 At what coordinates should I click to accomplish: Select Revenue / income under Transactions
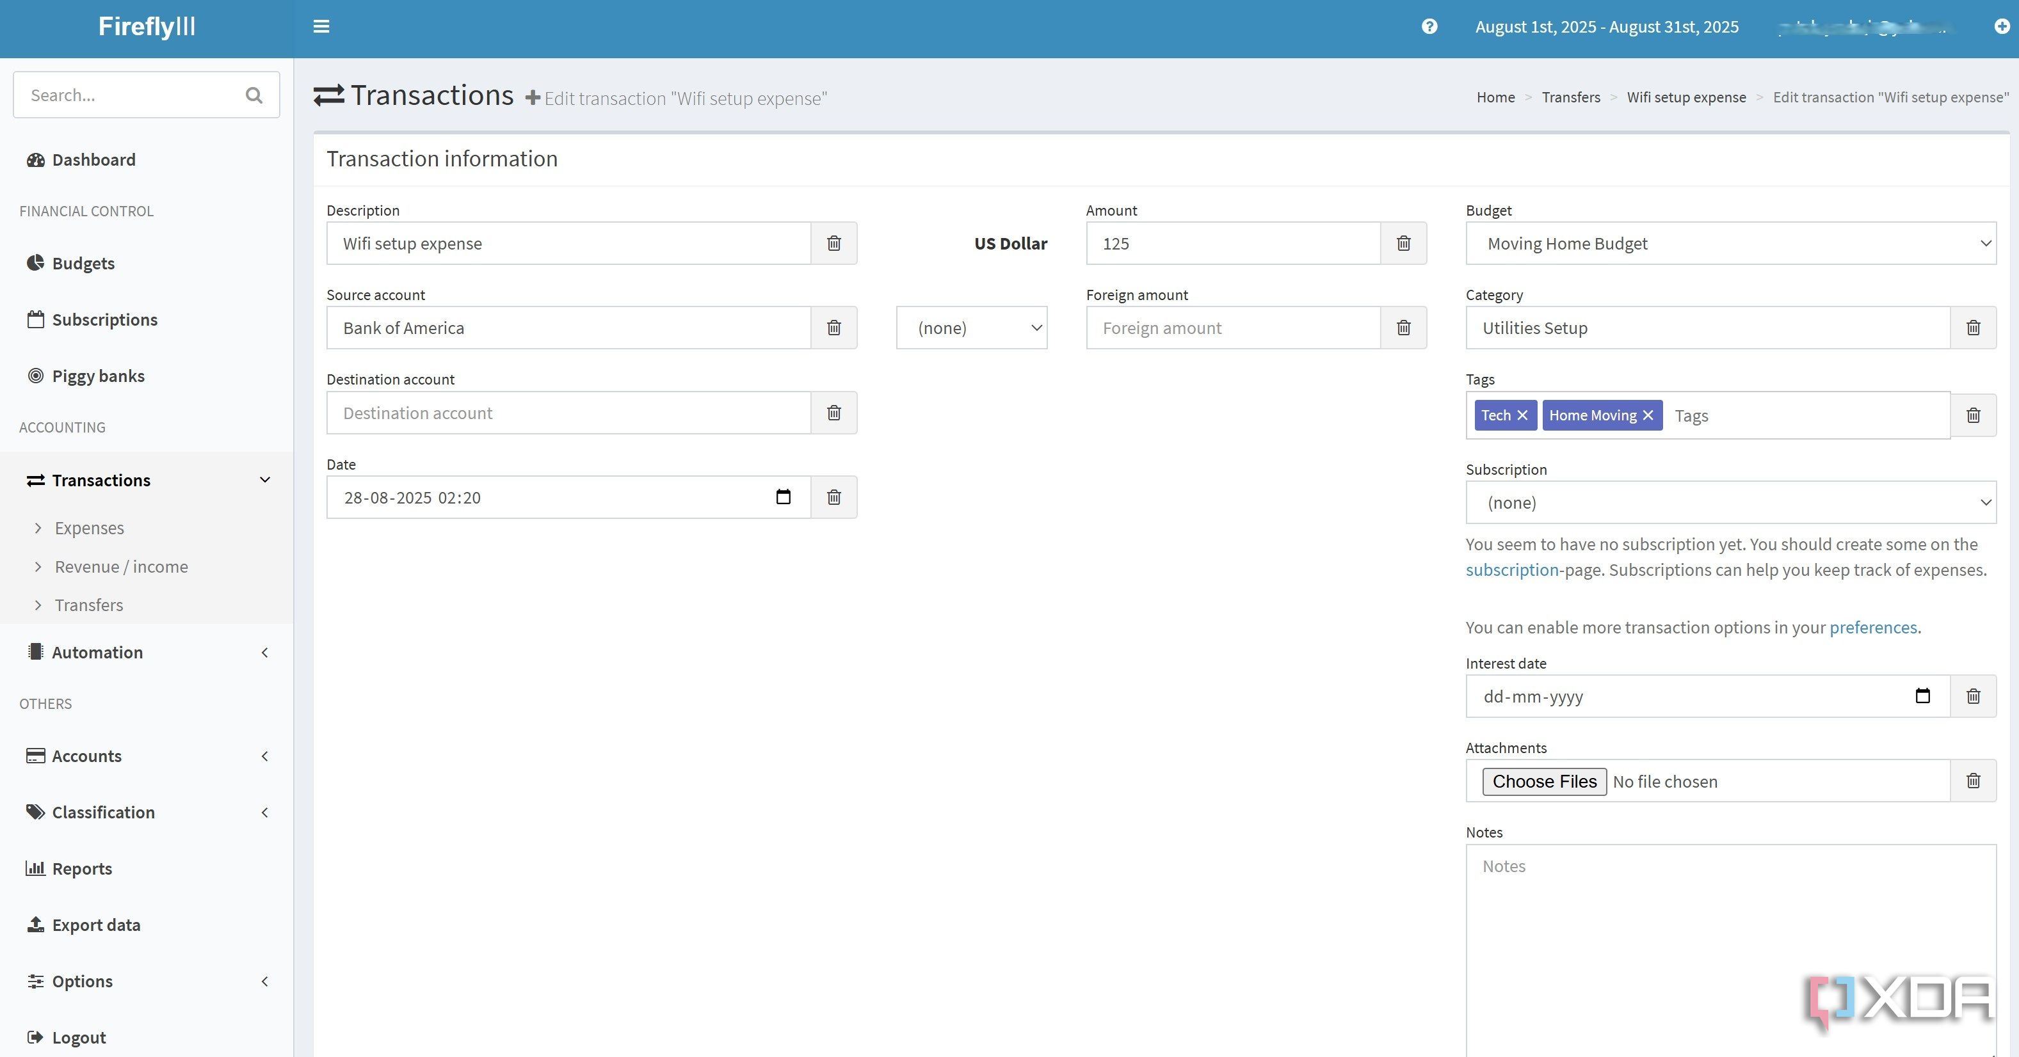pyautogui.click(x=122, y=566)
